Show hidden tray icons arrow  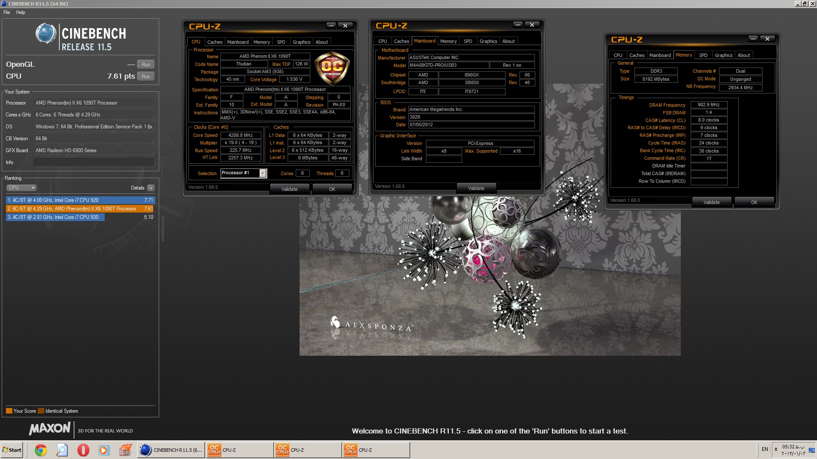[776, 449]
